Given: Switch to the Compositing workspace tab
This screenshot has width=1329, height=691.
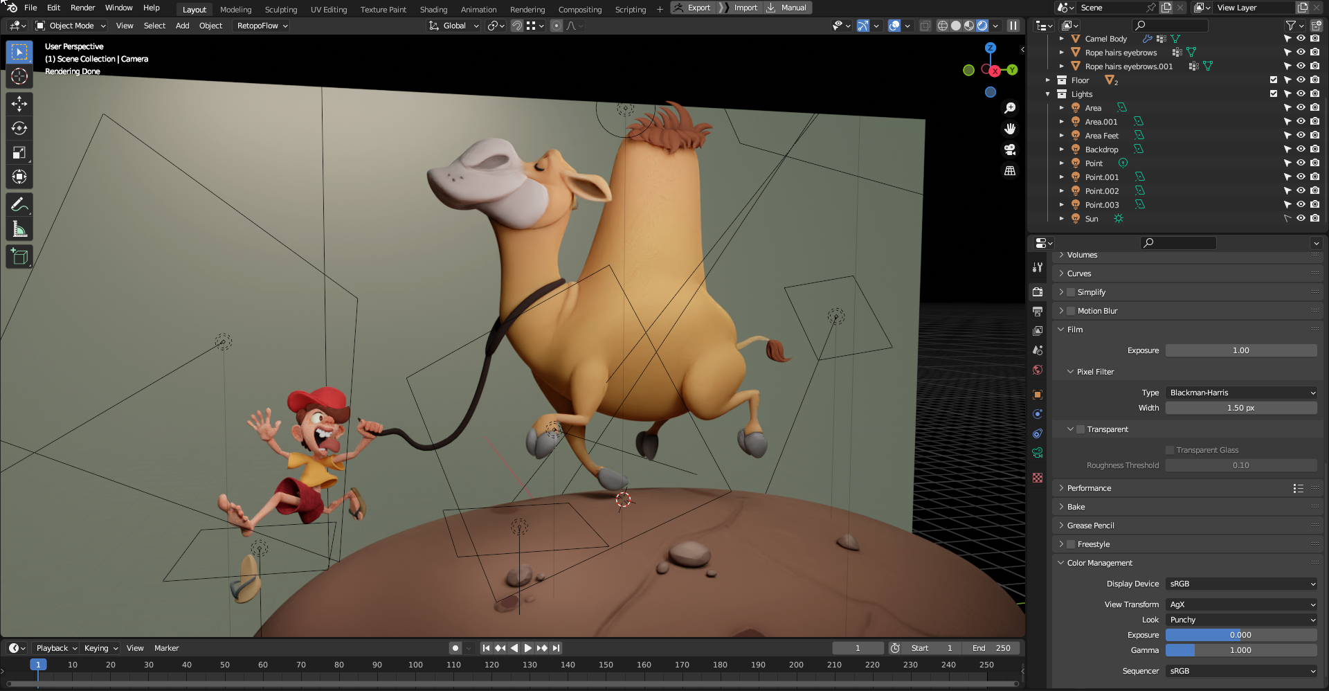Looking at the screenshot, I should tap(580, 9).
